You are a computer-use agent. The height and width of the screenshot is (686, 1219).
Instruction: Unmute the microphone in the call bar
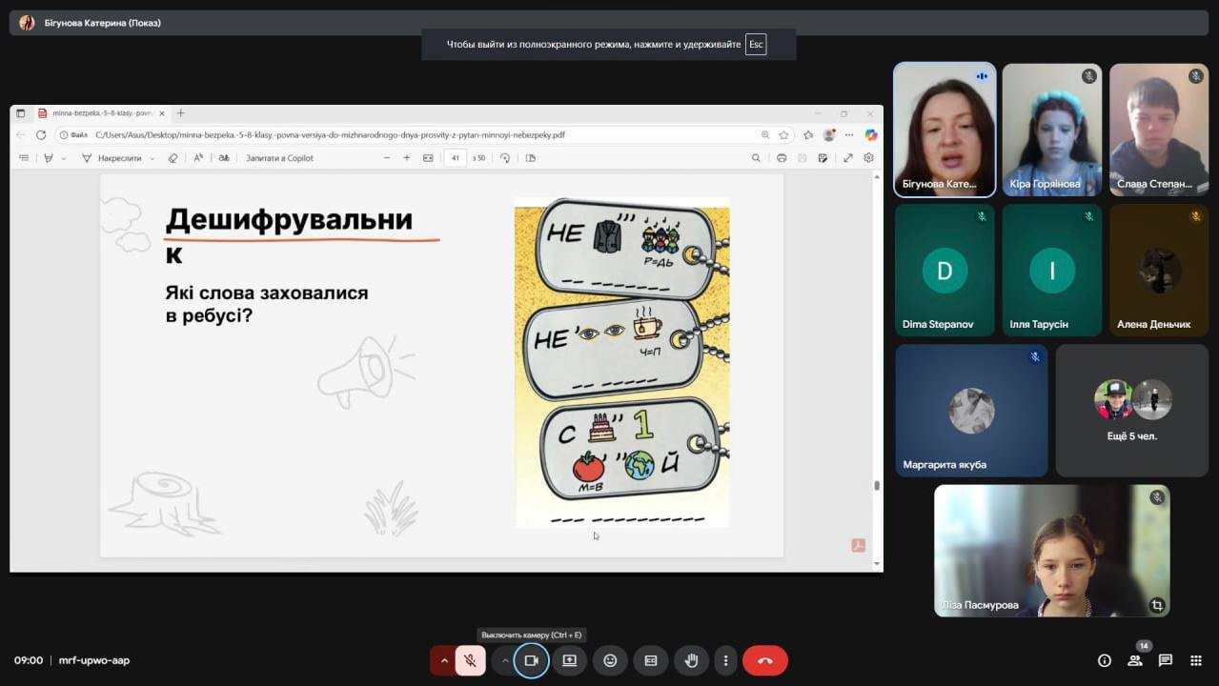[x=470, y=660]
